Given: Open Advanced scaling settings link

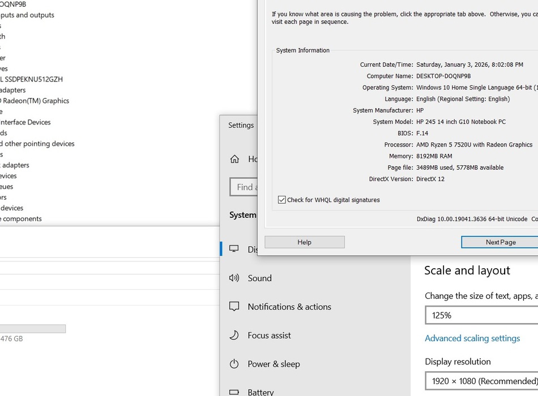Looking at the screenshot, I should (472, 338).
